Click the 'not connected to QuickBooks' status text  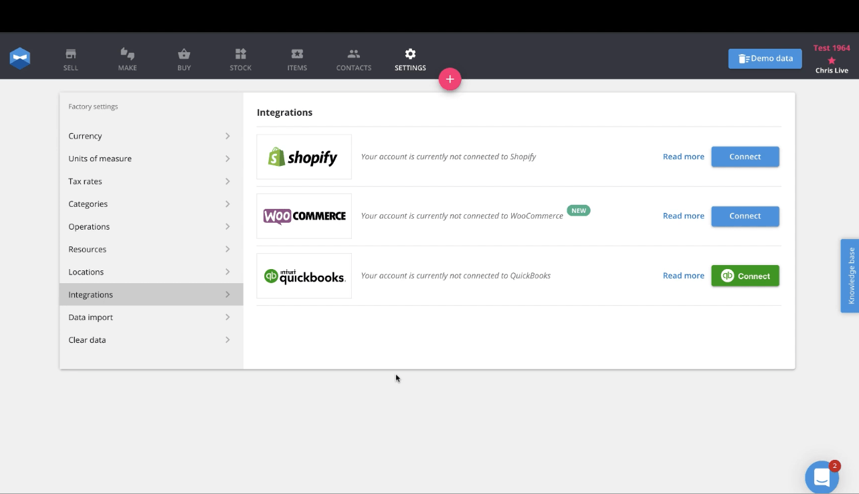click(x=456, y=276)
